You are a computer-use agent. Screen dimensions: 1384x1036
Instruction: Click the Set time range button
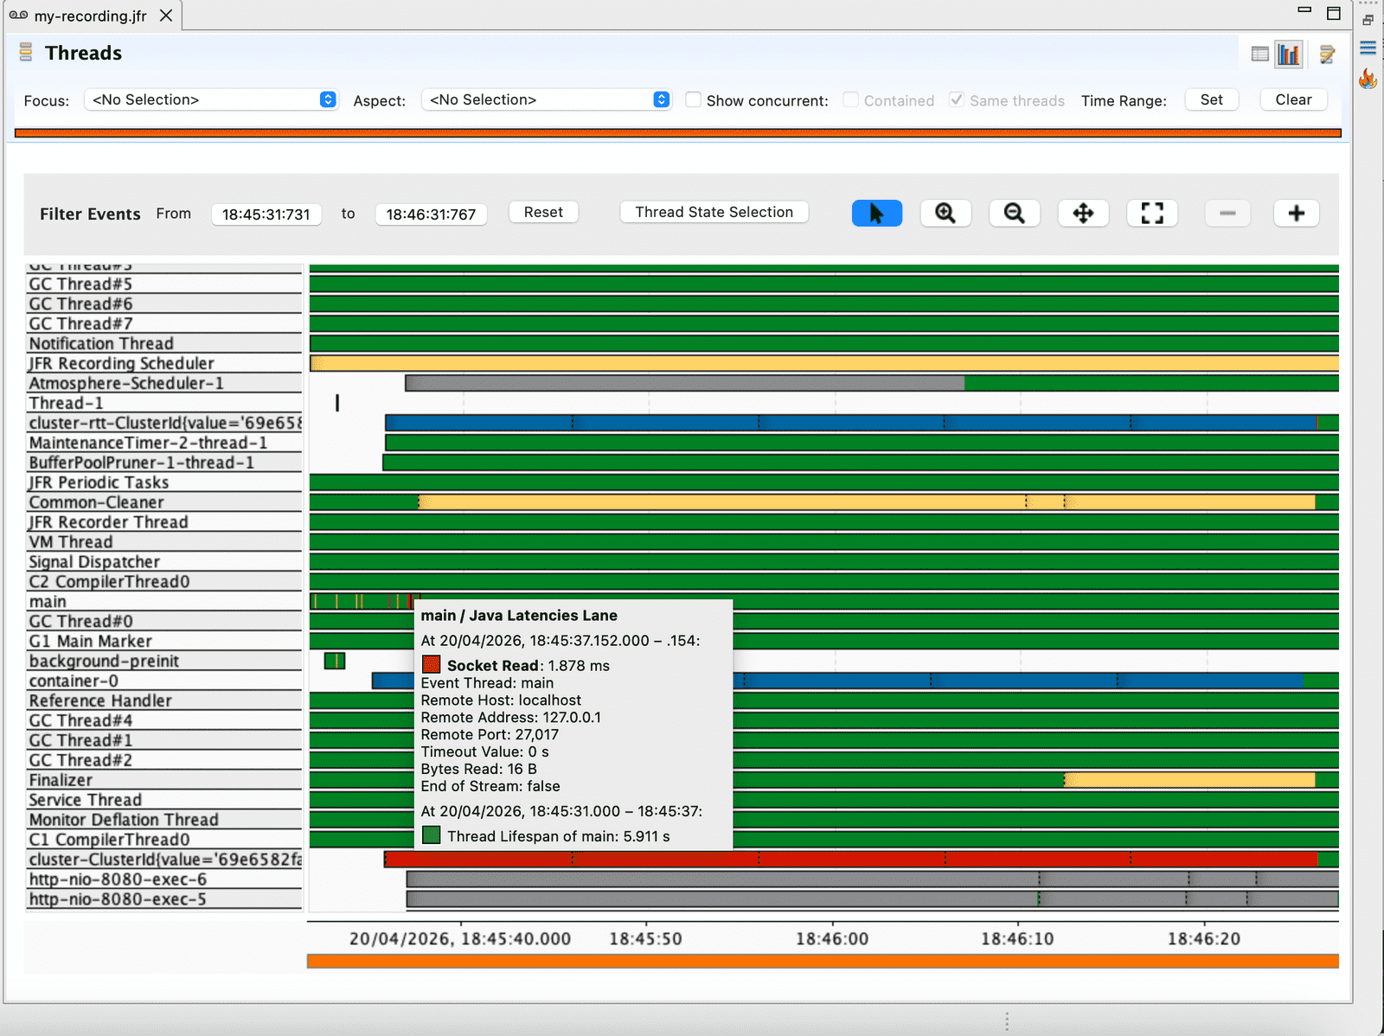click(1211, 100)
